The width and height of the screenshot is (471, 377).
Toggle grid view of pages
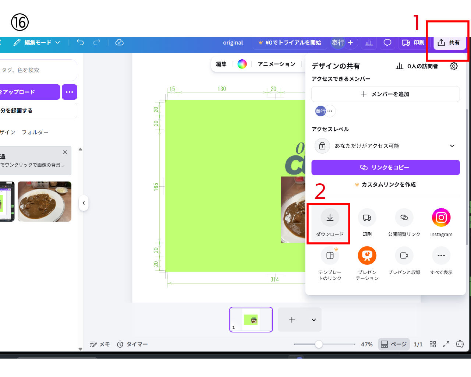point(433,344)
